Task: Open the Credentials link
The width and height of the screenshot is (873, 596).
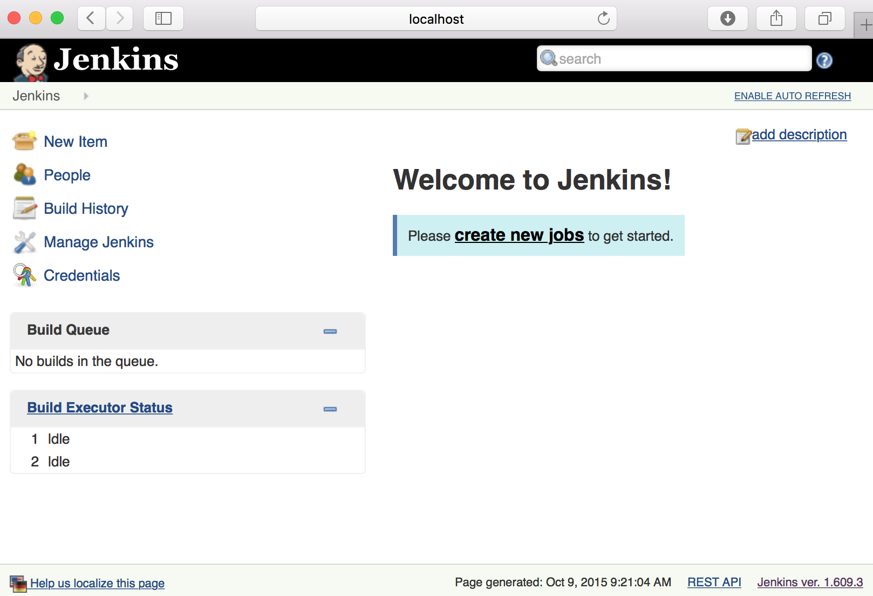Action: click(82, 275)
